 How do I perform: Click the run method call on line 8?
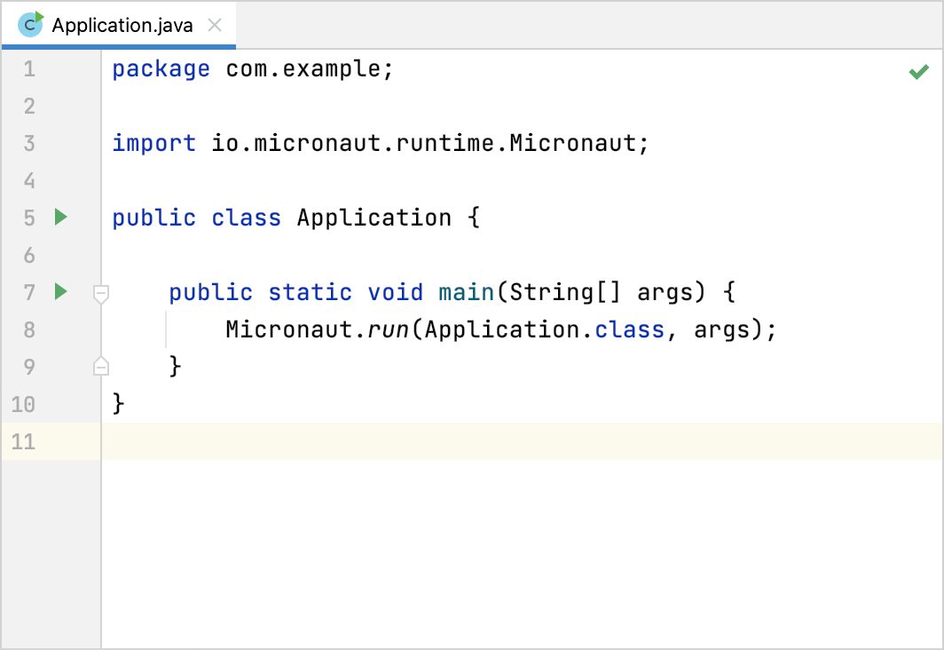tap(389, 329)
